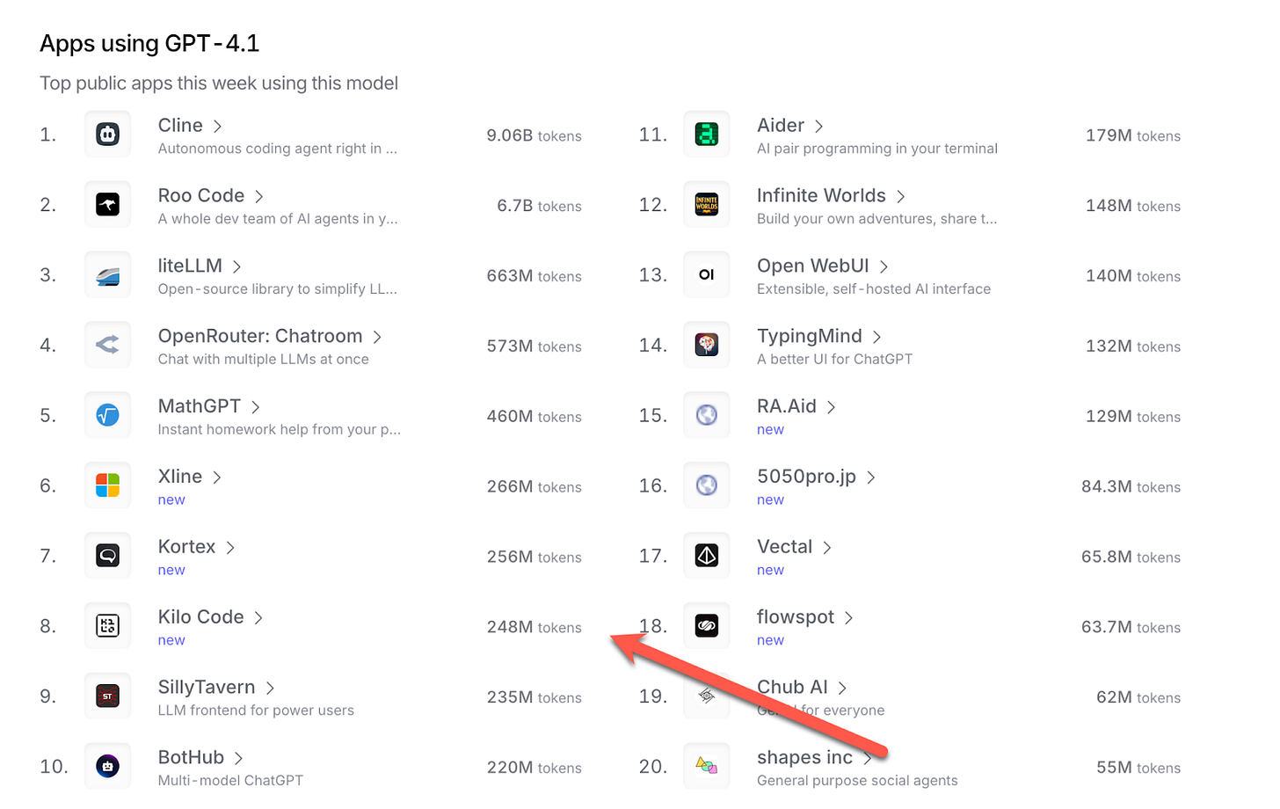This screenshot has height=809, width=1280.
Task: Select the 148M tokens value
Action: (x=1133, y=206)
